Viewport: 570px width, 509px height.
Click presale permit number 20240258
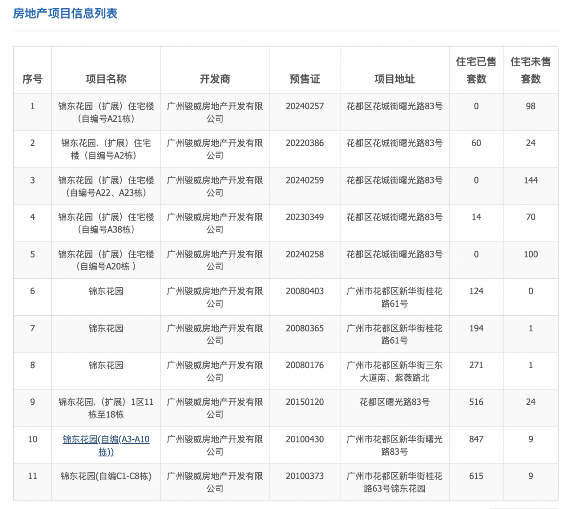[305, 254]
